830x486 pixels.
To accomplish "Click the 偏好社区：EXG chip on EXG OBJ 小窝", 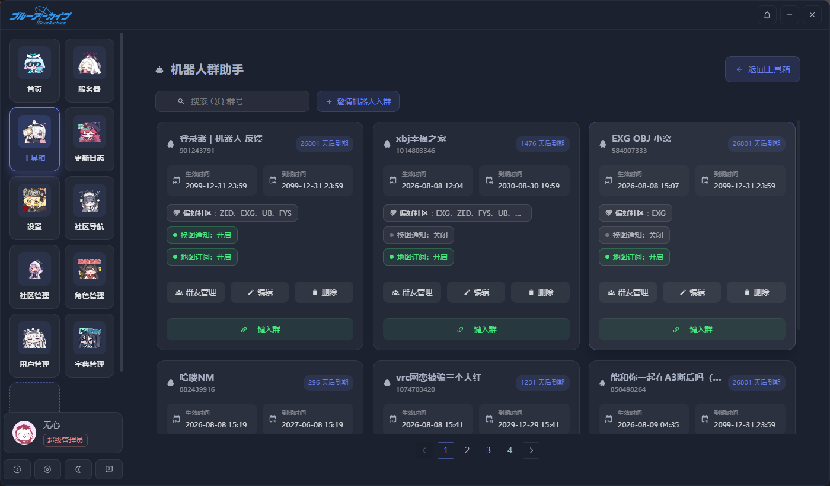I will pyautogui.click(x=636, y=213).
